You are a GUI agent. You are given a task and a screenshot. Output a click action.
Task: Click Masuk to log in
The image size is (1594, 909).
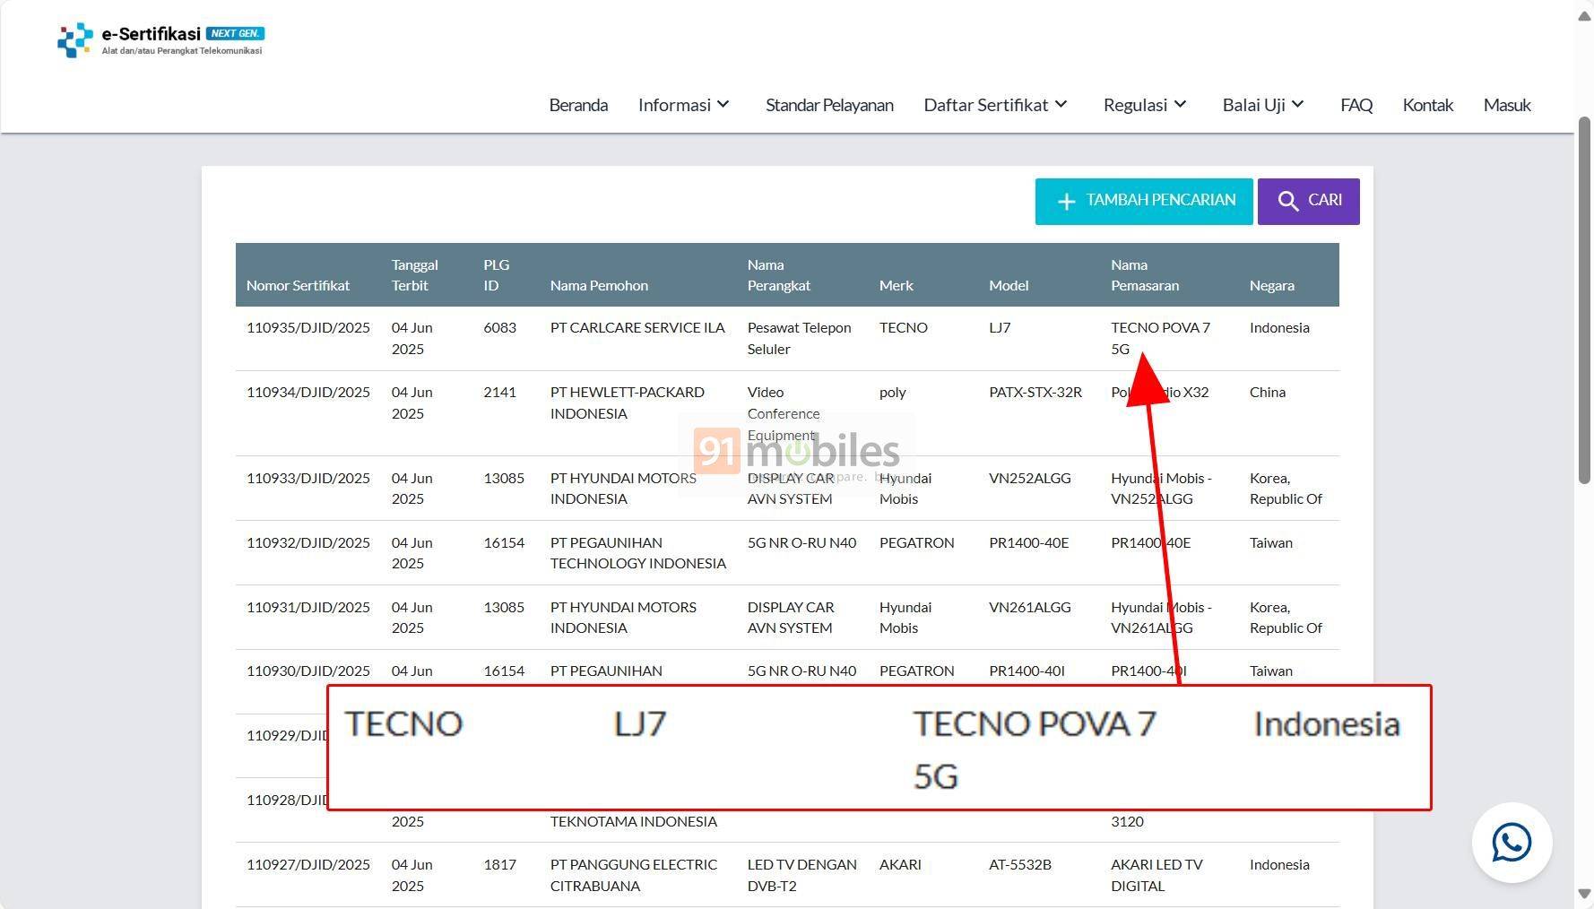(1507, 105)
